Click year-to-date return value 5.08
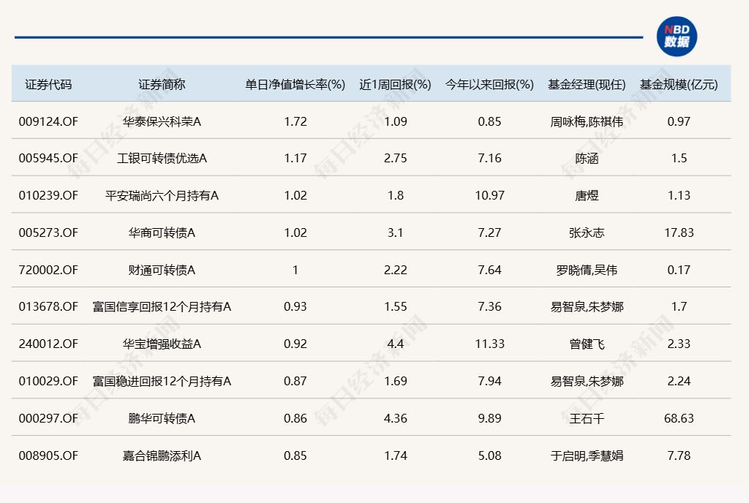This screenshot has width=749, height=503. 489,455
